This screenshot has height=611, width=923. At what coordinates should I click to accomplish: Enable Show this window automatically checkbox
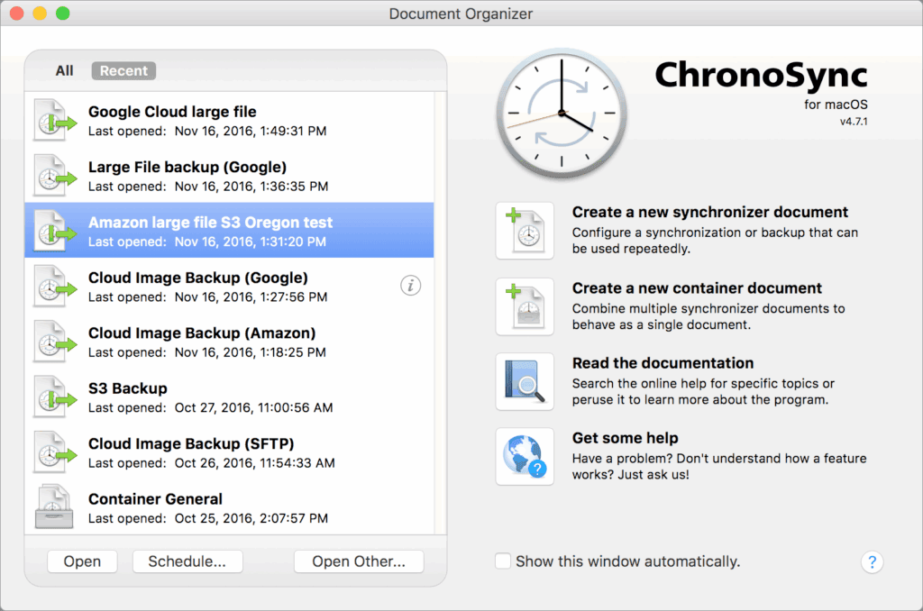(503, 561)
